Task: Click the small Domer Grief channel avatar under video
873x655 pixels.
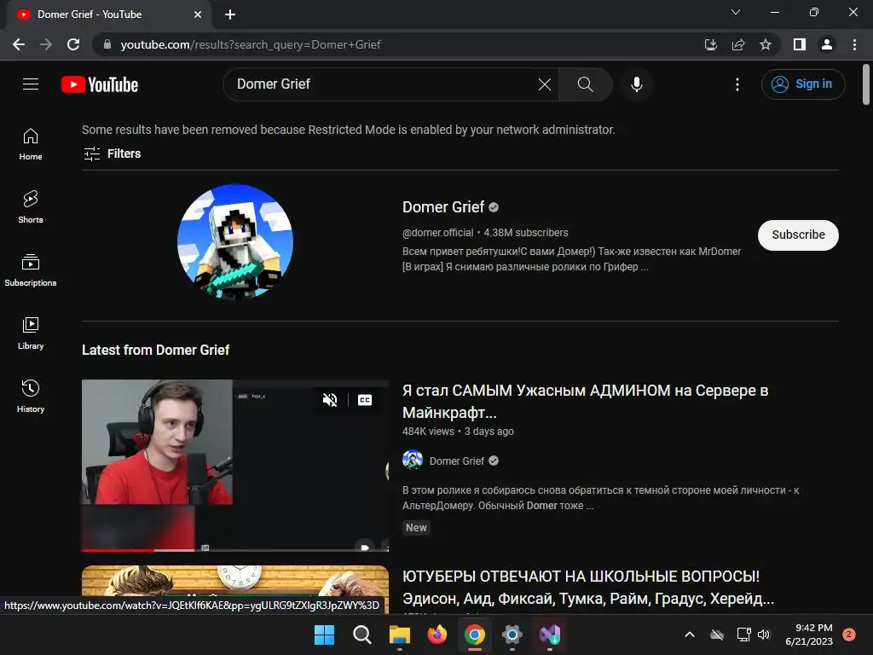Action: coord(413,461)
